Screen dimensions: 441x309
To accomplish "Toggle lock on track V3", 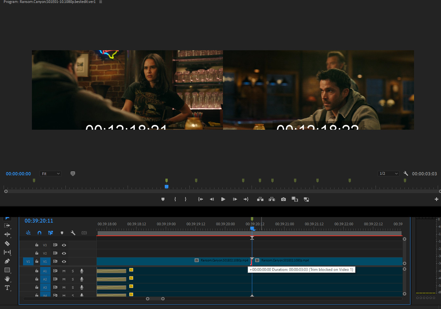I will point(37,245).
